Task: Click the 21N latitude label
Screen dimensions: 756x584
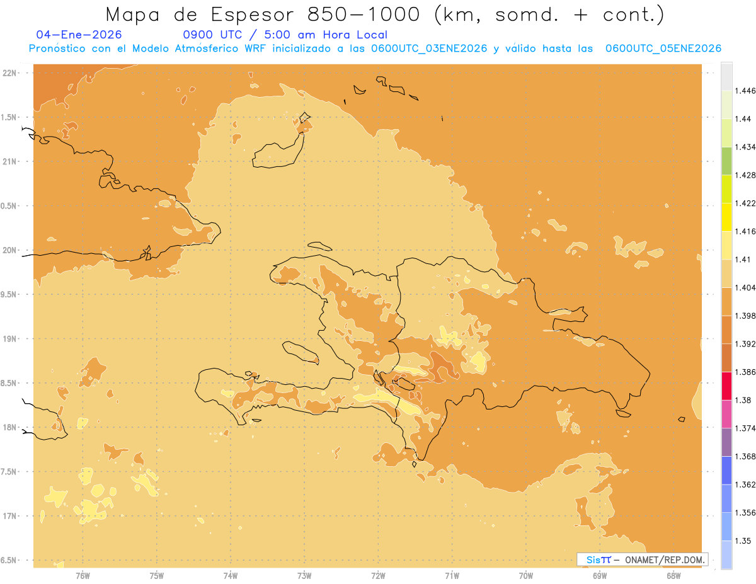Action: pos(10,161)
